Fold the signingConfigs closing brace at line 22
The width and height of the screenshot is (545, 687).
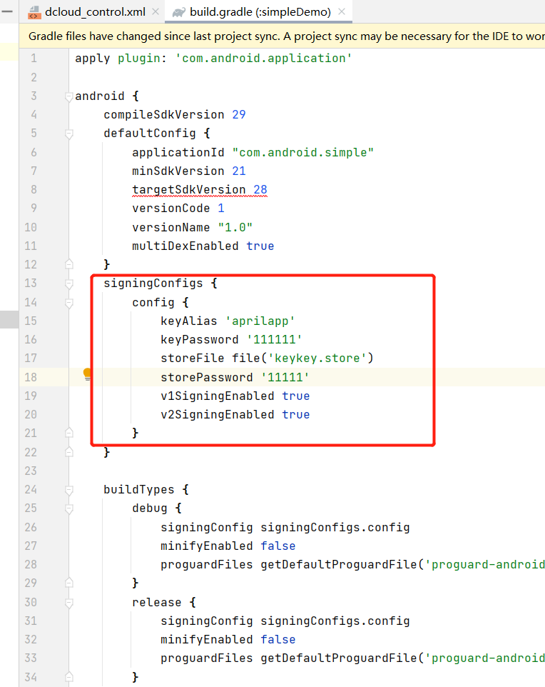tap(68, 452)
